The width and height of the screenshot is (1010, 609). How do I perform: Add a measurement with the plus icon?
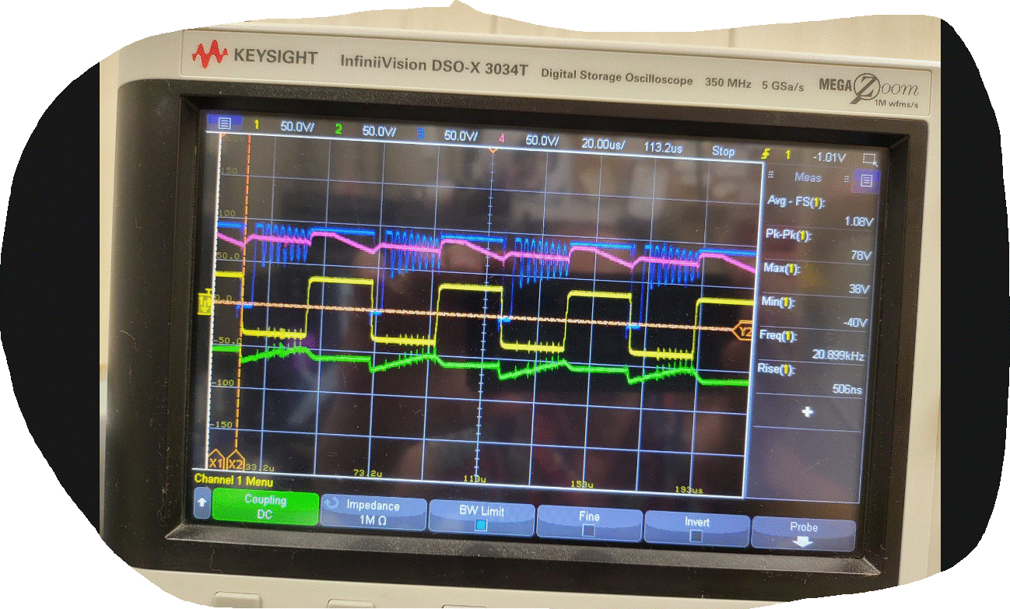pos(808,412)
